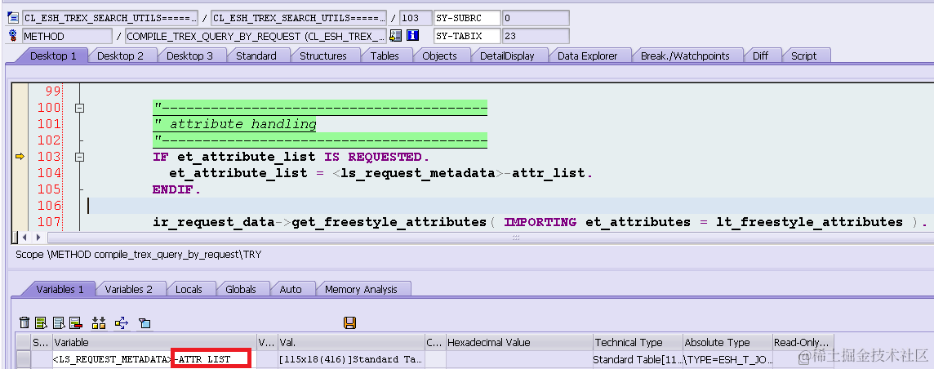Screen dimensions: 934x369
Task: Click the value cell '[115x18(416)]Standard Ta...'
Action: pyautogui.click(x=351, y=359)
